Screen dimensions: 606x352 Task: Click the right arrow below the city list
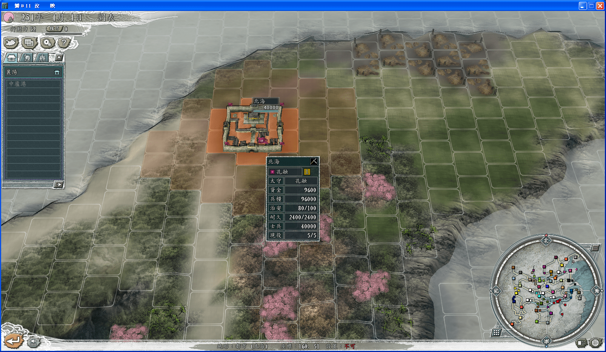(x=58, y=184)
